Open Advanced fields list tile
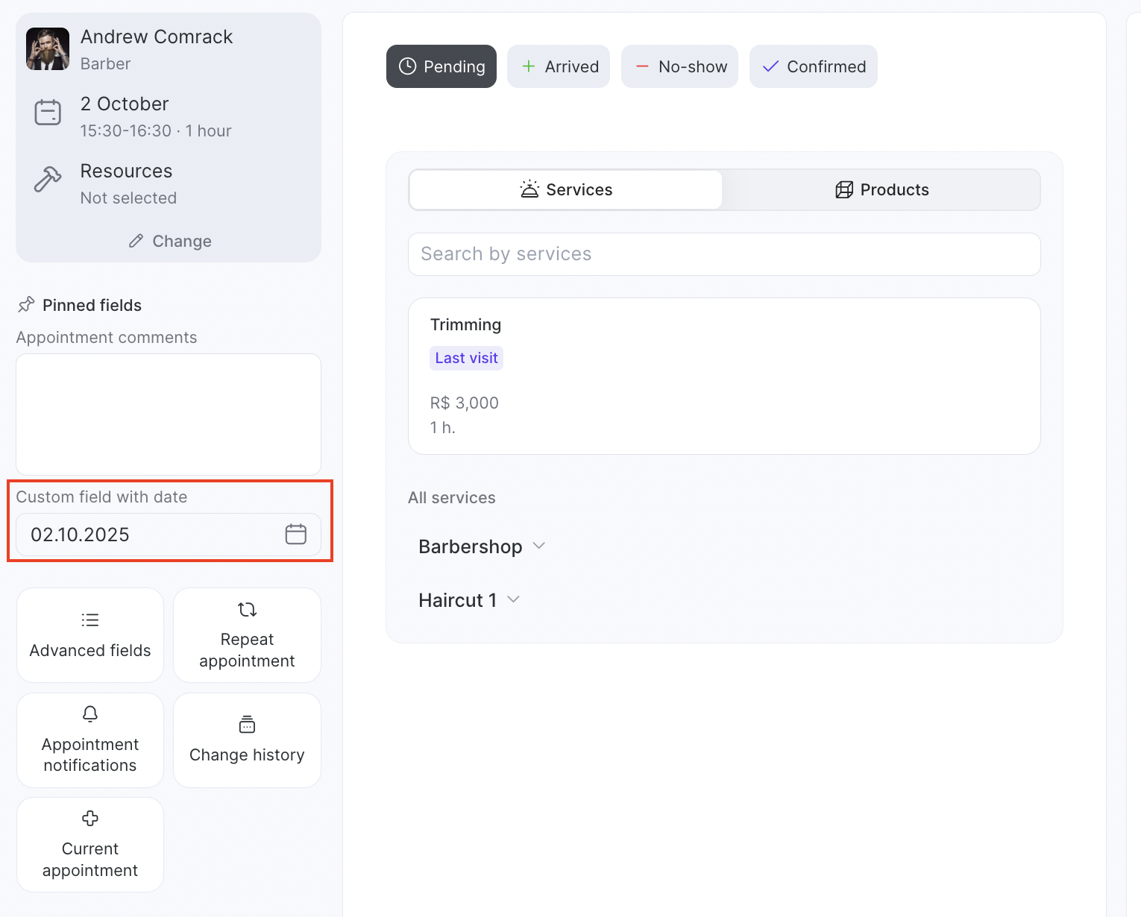 point(90,635)
